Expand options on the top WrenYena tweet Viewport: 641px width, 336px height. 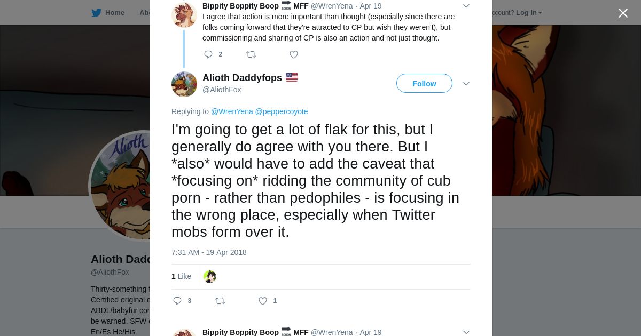coord(466,6)
